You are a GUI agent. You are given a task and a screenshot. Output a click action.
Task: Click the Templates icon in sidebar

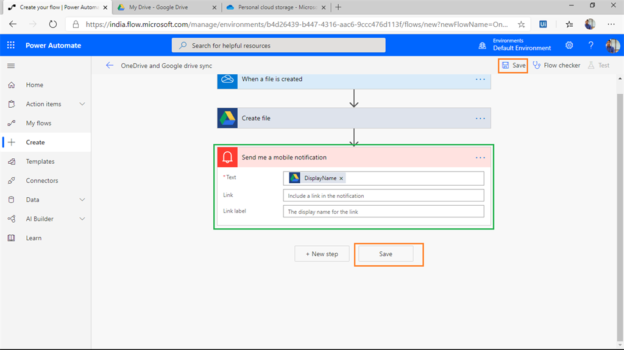tap(12, 161)
